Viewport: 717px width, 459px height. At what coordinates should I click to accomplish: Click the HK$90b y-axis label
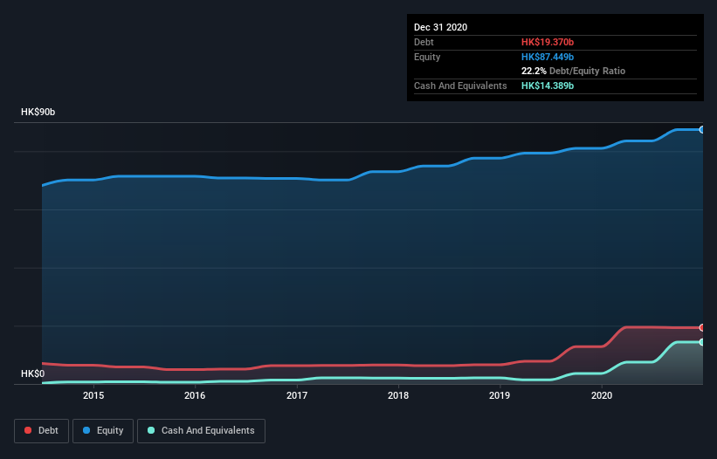pos(38,113)
